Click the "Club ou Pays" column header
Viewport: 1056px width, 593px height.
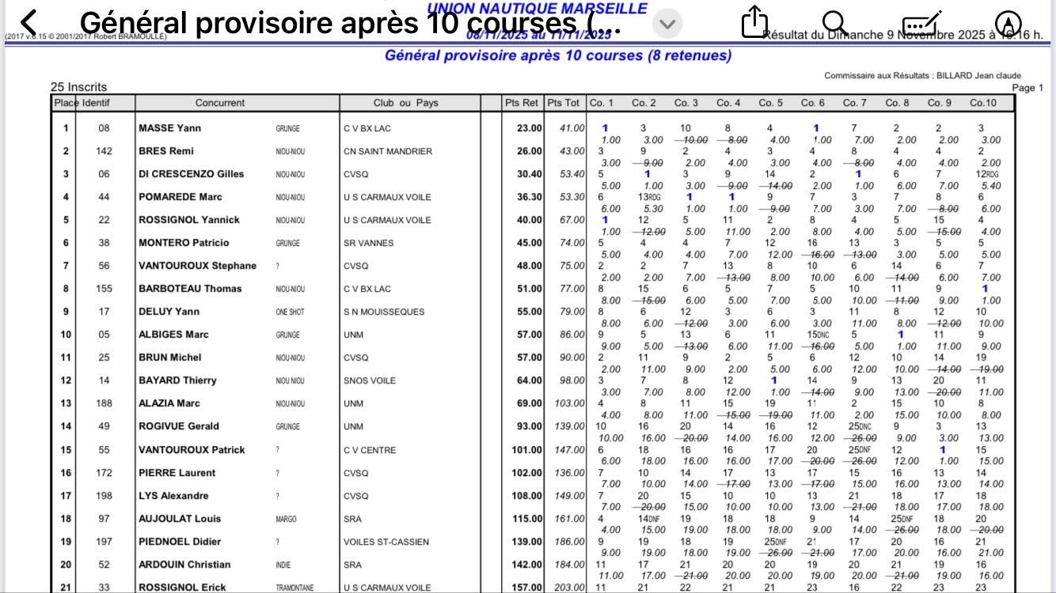pyautogui.click(x=405, y=103)
